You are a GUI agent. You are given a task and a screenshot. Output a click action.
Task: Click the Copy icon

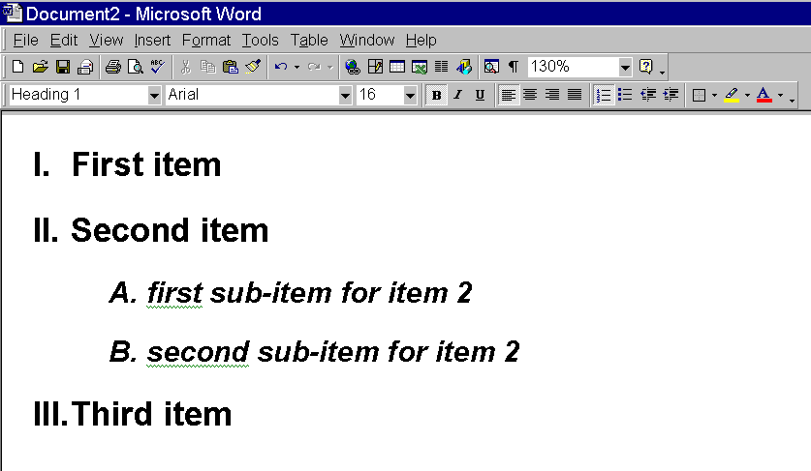coord(208,67)
